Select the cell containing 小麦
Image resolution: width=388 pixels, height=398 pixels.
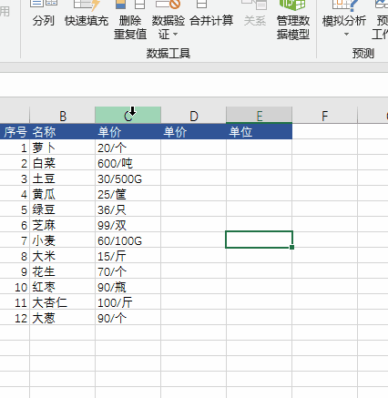pos(63,240)
